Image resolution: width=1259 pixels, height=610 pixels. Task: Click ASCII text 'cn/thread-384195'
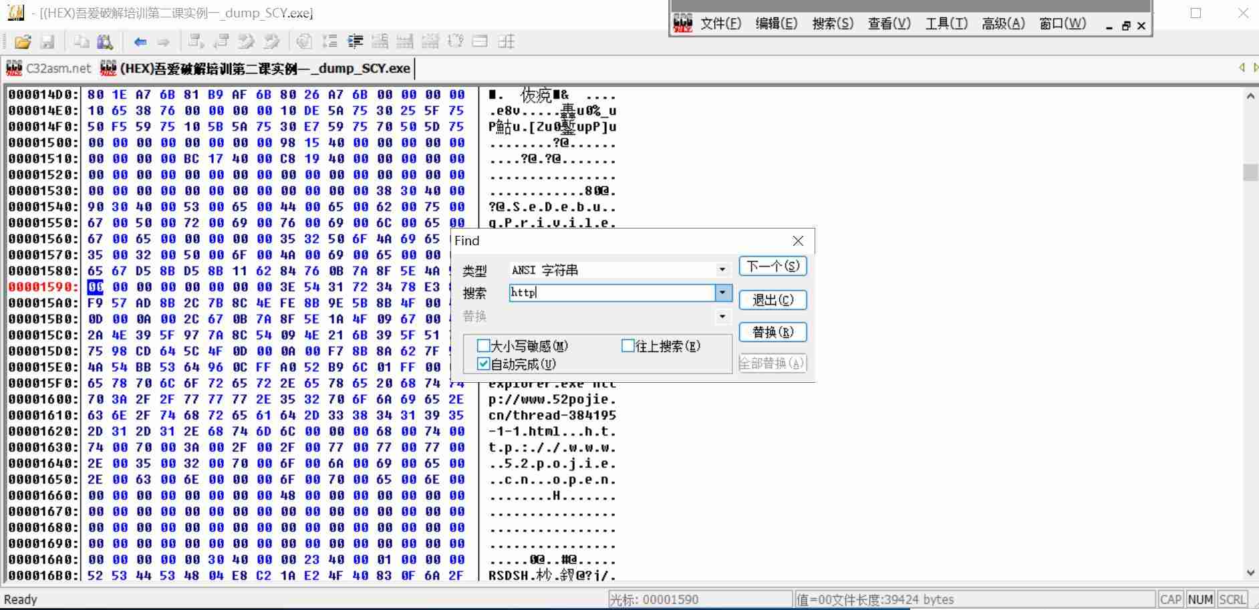552,415
